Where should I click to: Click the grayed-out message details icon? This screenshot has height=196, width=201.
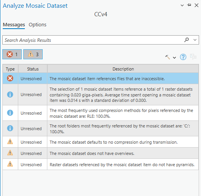[x=193, y=57]
